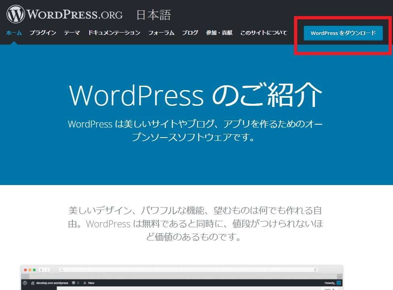Click the + New item in the admin bar
Image resolution: width=393 pixels, height=290 pixels.
89,283
